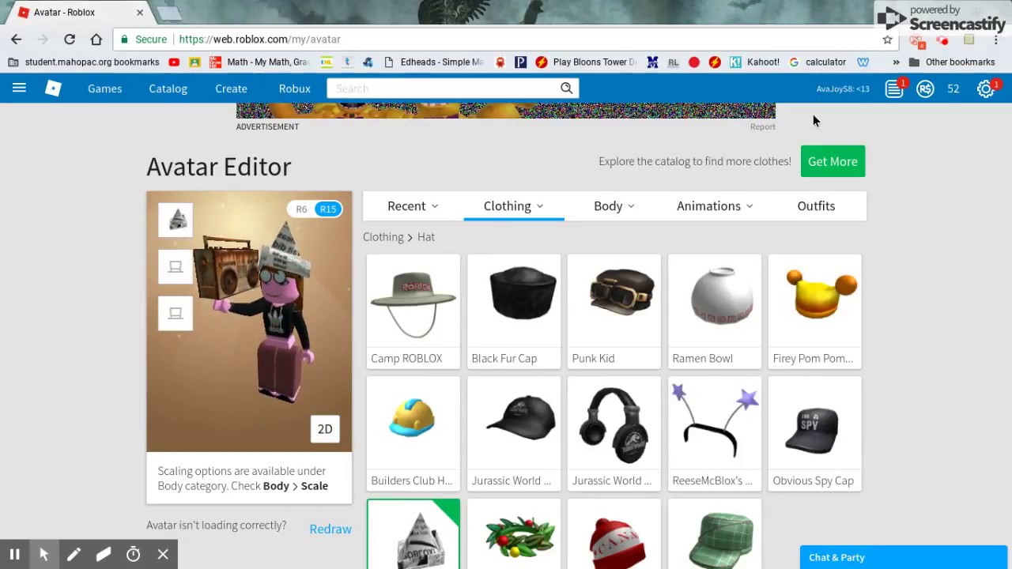This screenshot has height=569, width=1012.
Task: Select the Ramen Bowl hat
Action: click(x=715, y=311)
